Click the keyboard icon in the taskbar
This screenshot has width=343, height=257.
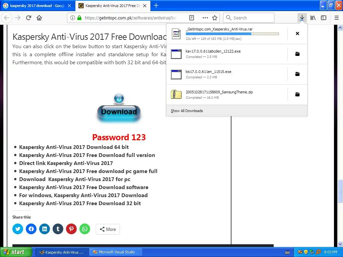[287, 252]
